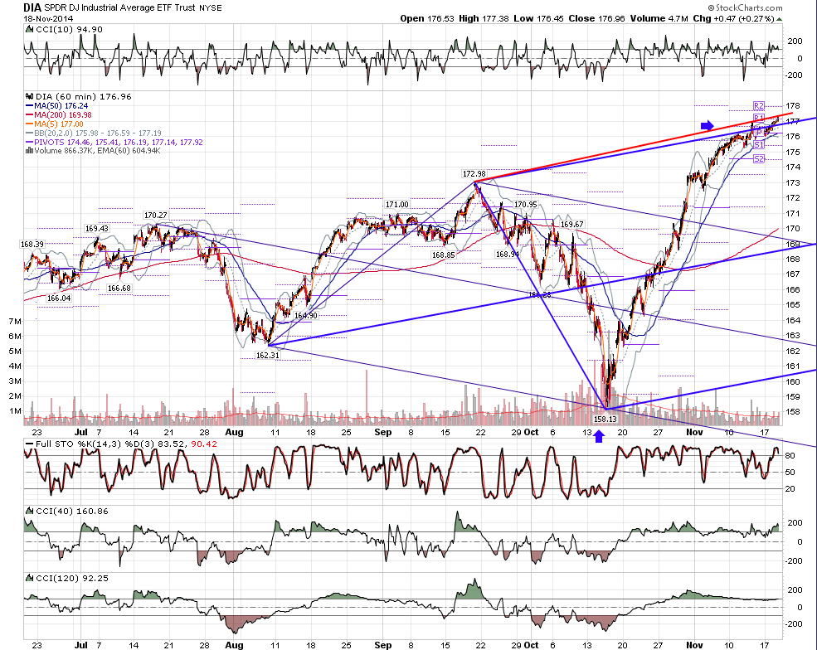This screenshot has height=650, width=817.
Task: Click the change value "+0.47 (+0.27%)"
Action: (744, 19)
